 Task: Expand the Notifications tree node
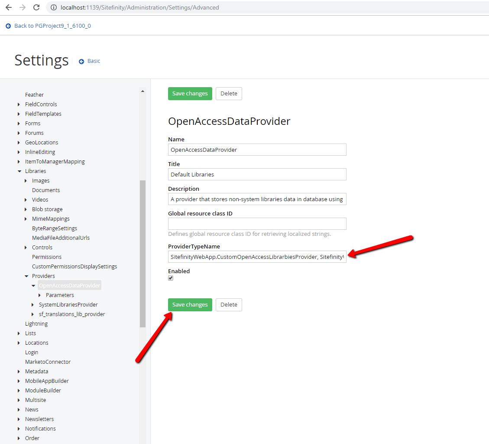19,429
